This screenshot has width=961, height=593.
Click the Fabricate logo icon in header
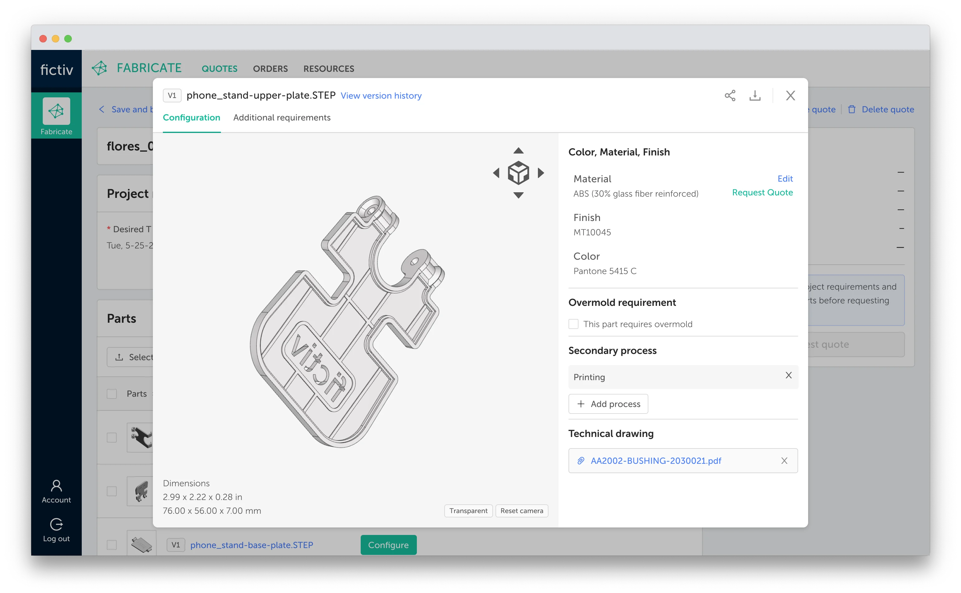point(99,68)
